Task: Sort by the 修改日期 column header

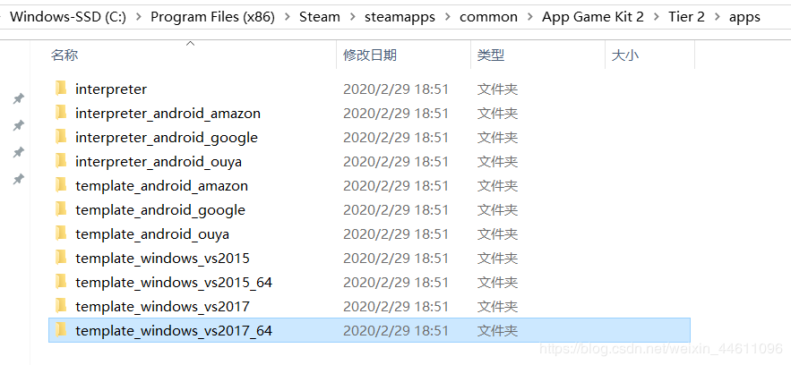Action: 369,55
